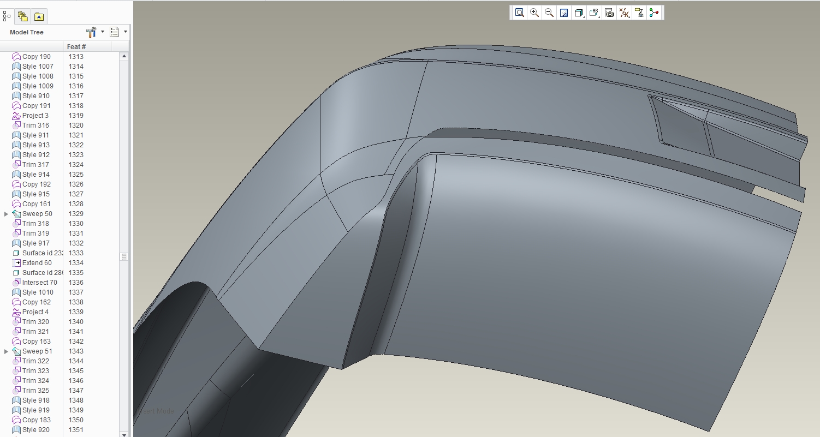Click the Intersect 70 feature icon
This screenshot has width=820, height=437.
[16, 283]
